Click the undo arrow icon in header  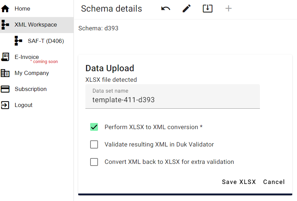(x=166, y=9)
